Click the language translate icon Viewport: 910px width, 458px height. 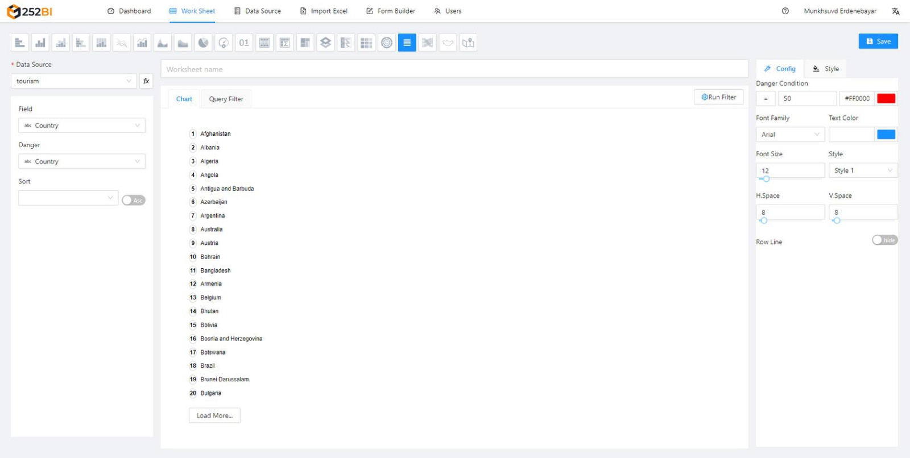(x=895, y=11)
